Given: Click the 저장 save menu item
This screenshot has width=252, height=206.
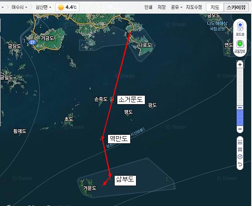Looking at the screenshot, I should coord(161,7).
